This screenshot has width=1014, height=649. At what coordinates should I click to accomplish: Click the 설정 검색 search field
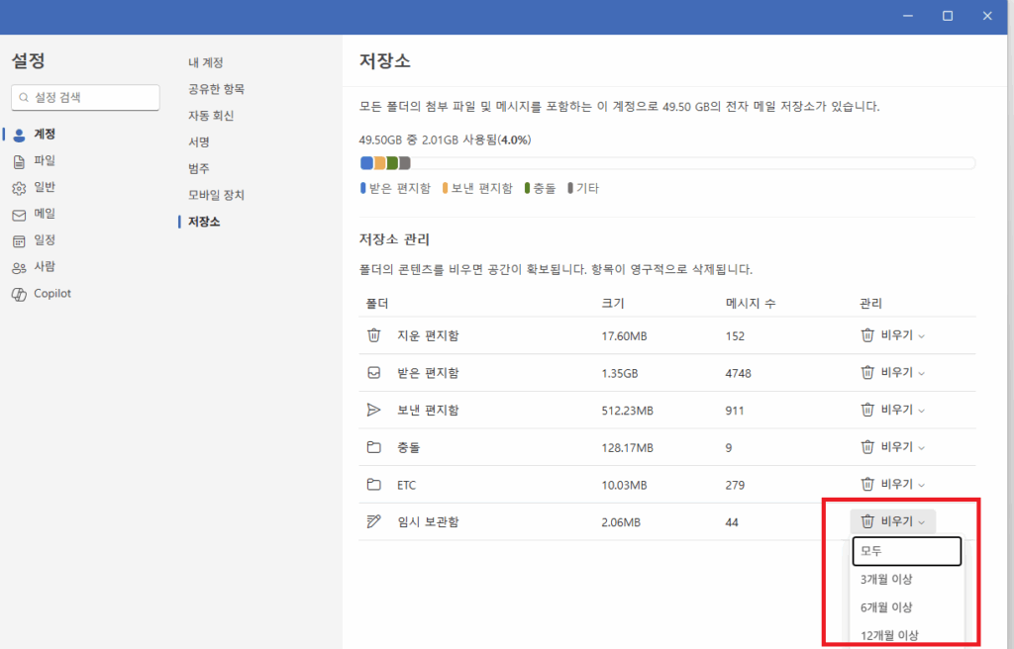[84, 97]
